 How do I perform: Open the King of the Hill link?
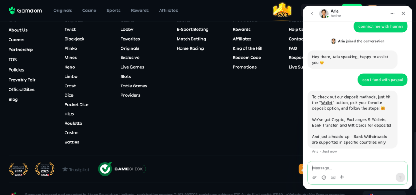coord(247,48)
